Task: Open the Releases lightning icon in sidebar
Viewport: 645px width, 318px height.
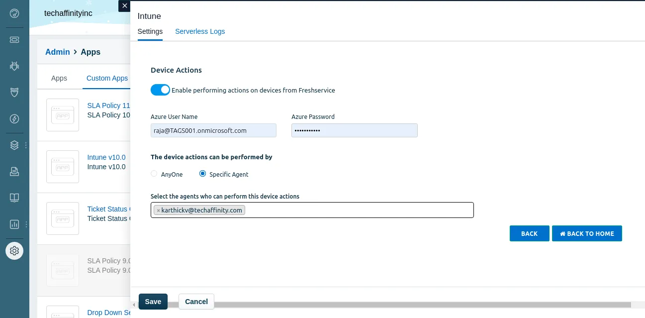Action: [14, 118]
